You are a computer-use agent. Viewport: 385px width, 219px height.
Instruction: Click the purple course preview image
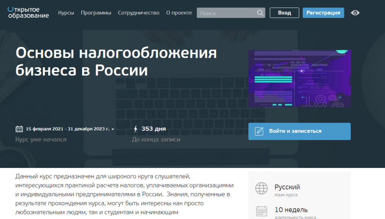299,78
